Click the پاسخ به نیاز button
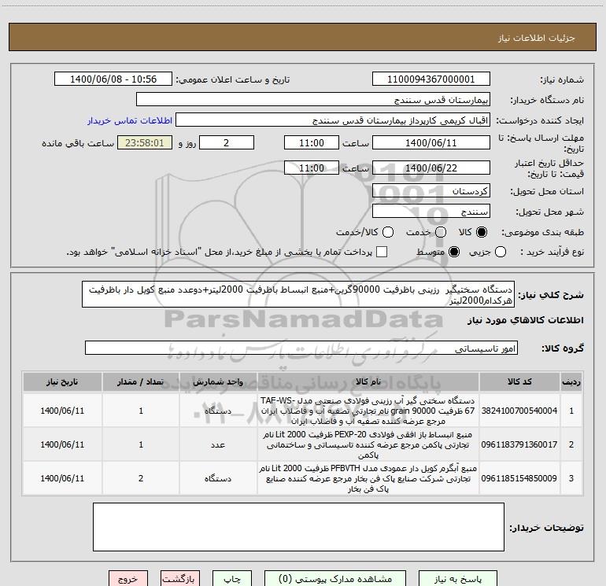Screen dimensions: 606x586 coord(458,579)
